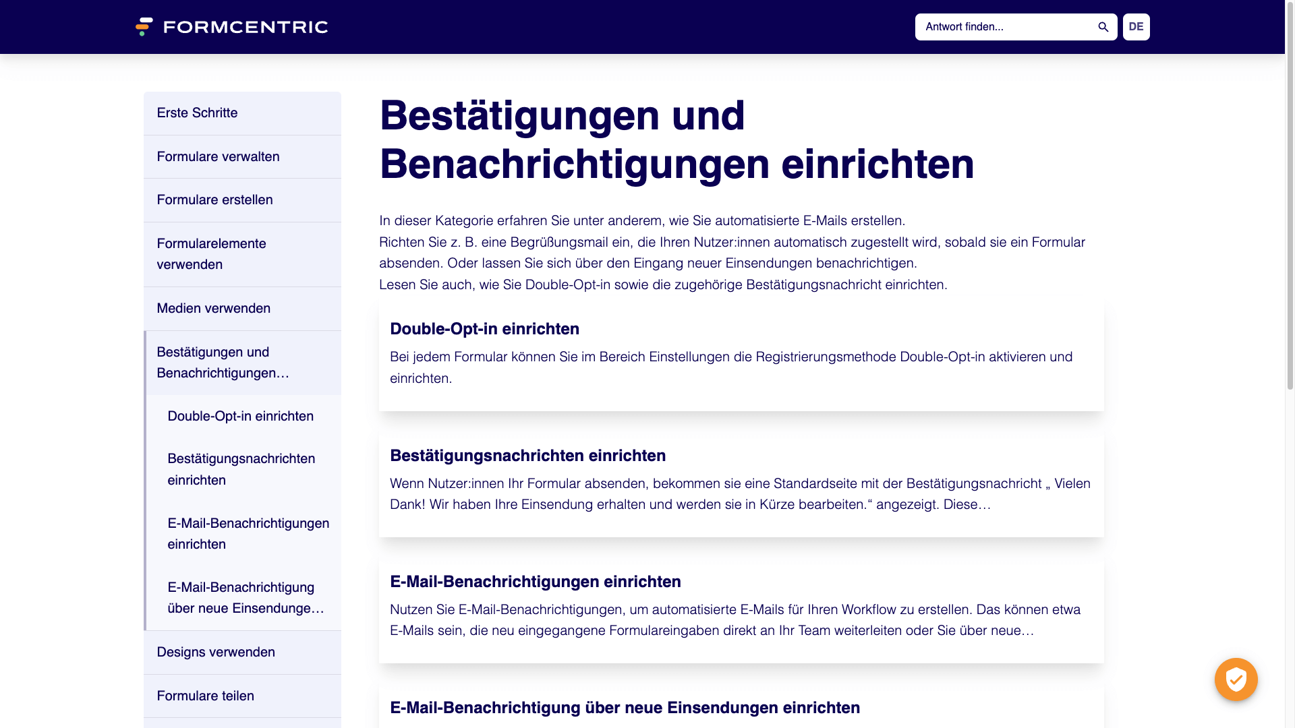
Task: Select Medien verwenden from the navigation
Action: (214, 308)
